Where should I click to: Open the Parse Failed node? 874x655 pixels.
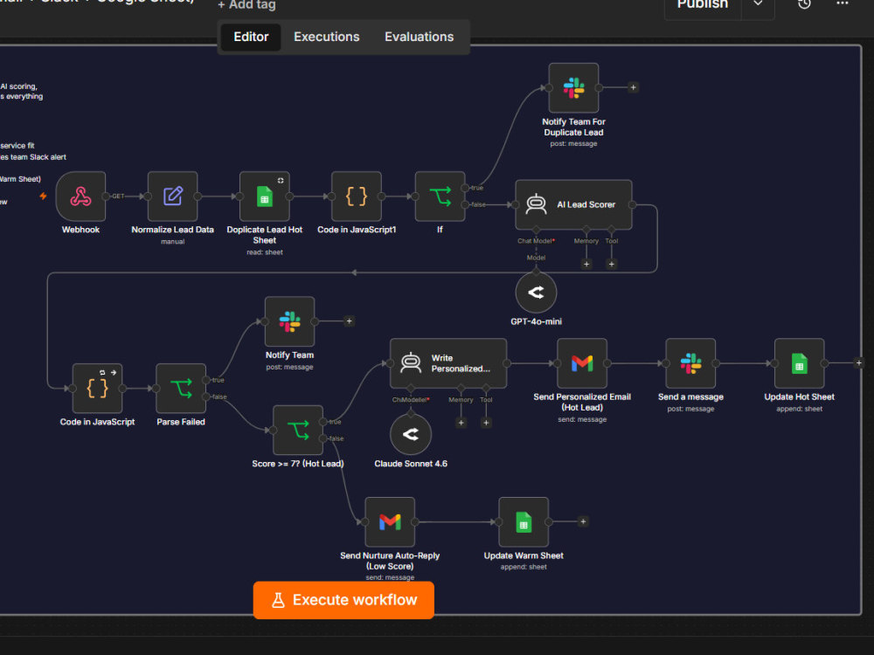point(181,389)
